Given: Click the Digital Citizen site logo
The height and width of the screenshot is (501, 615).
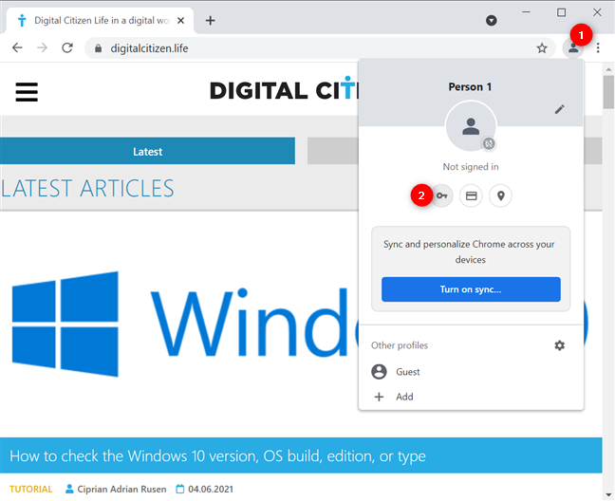Looking at the screenshot, I should [284, 89].
